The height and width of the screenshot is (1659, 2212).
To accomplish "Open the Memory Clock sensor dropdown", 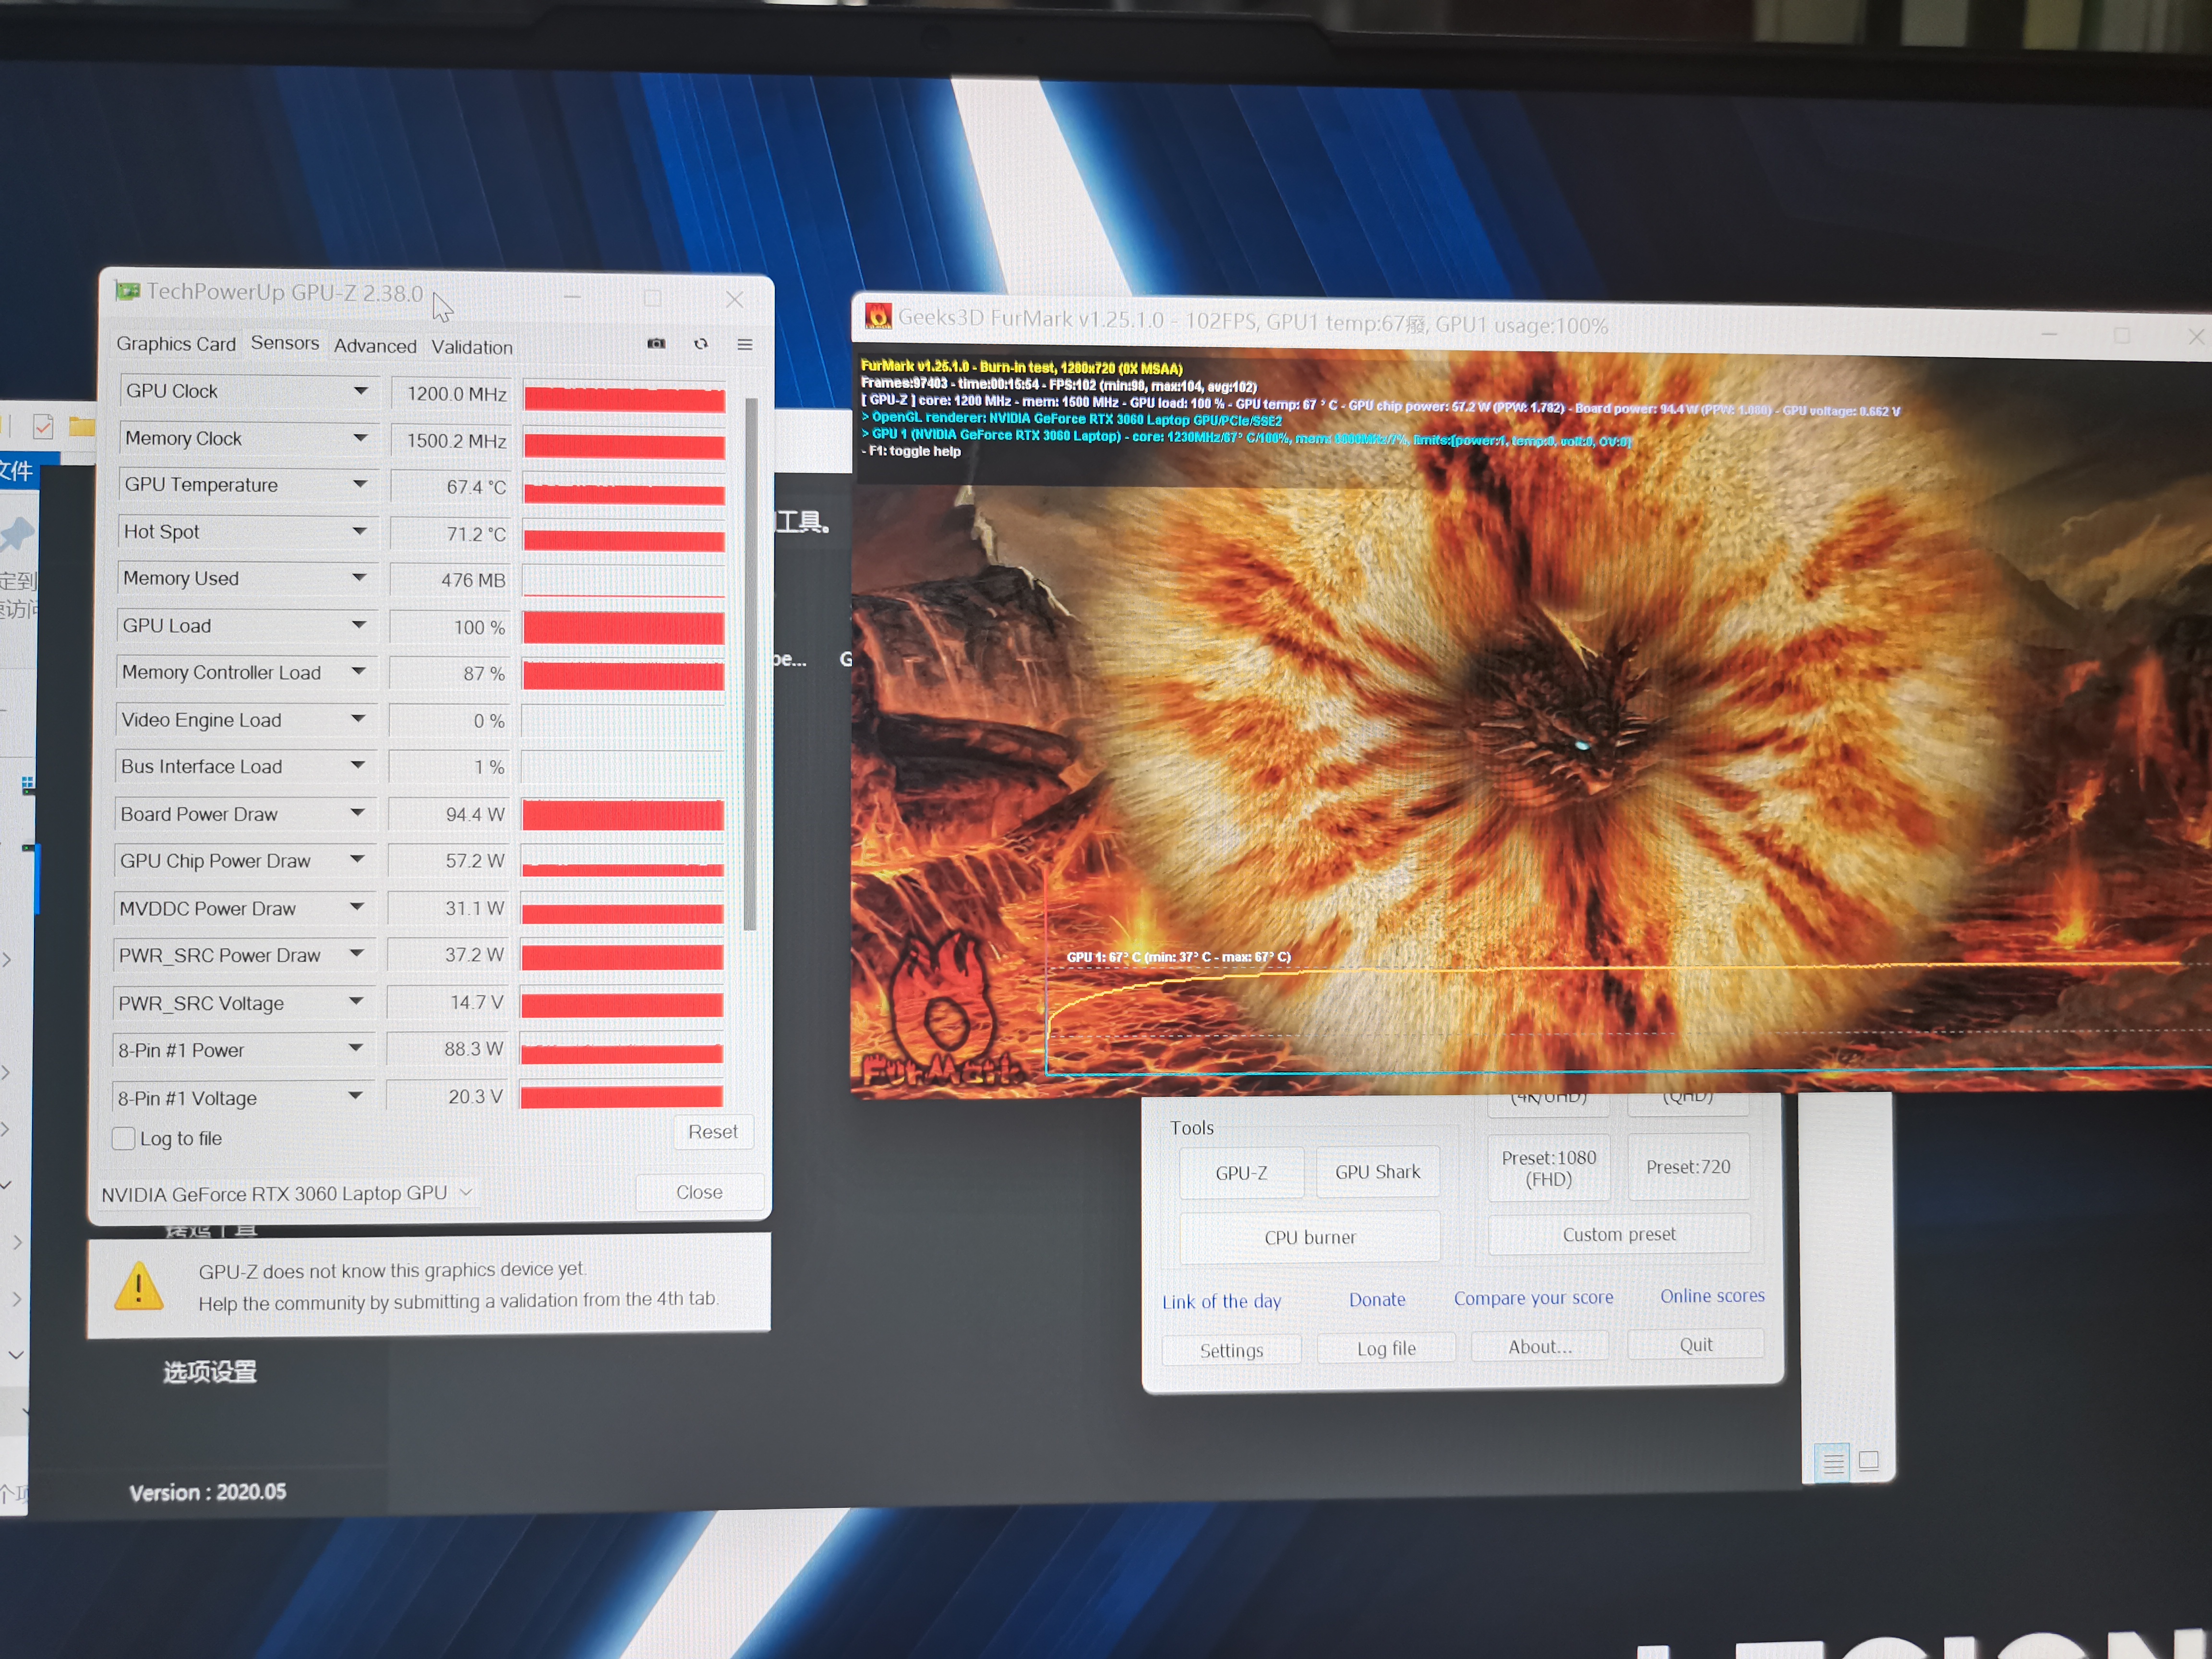I will 360,438.
